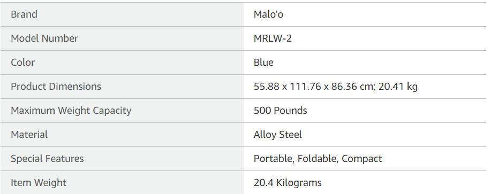Select the 20.4 Kilograms value

coord(288,183)
